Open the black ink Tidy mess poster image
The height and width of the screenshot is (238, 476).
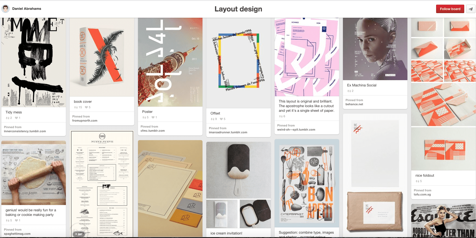tap(34, 62)
